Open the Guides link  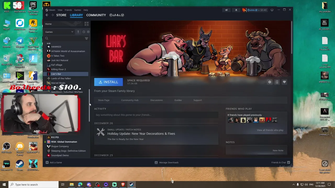[178, 100]
